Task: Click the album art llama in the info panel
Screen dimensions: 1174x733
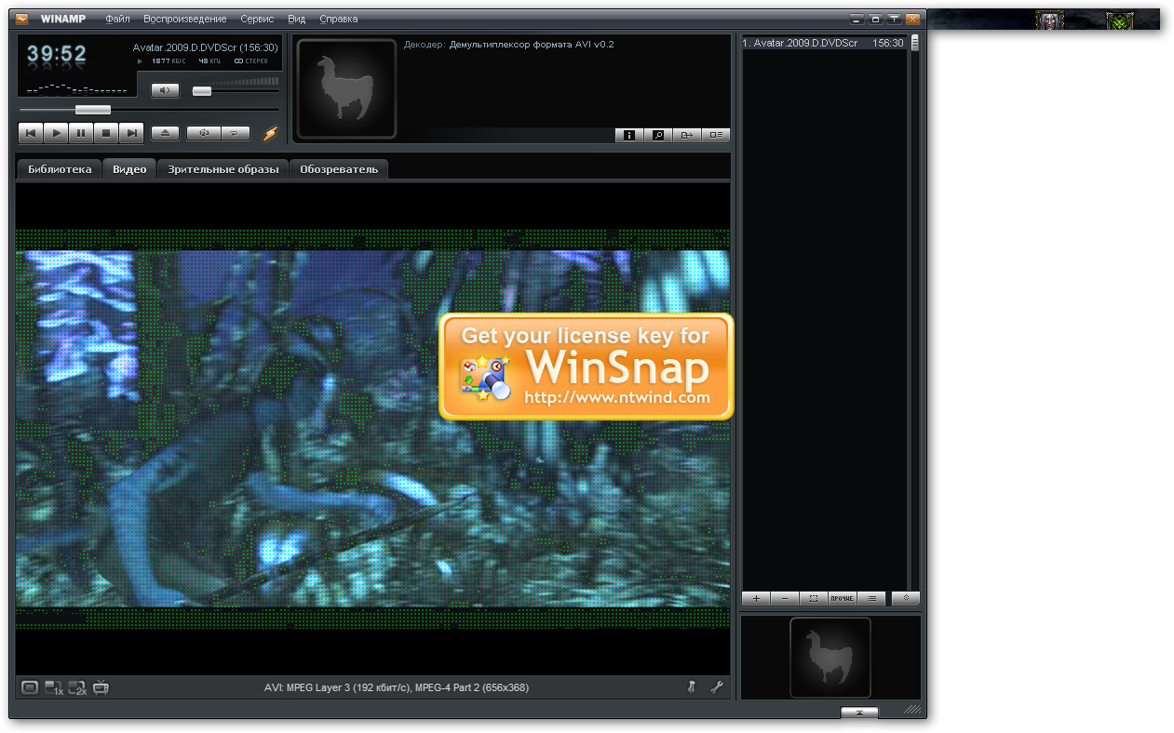Action: (x=346, y=88)
